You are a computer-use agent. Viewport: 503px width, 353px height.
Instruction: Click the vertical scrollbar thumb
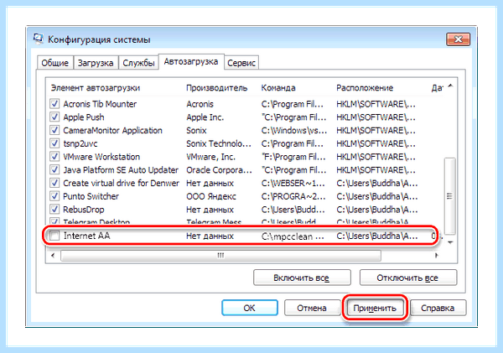[449, 196]
